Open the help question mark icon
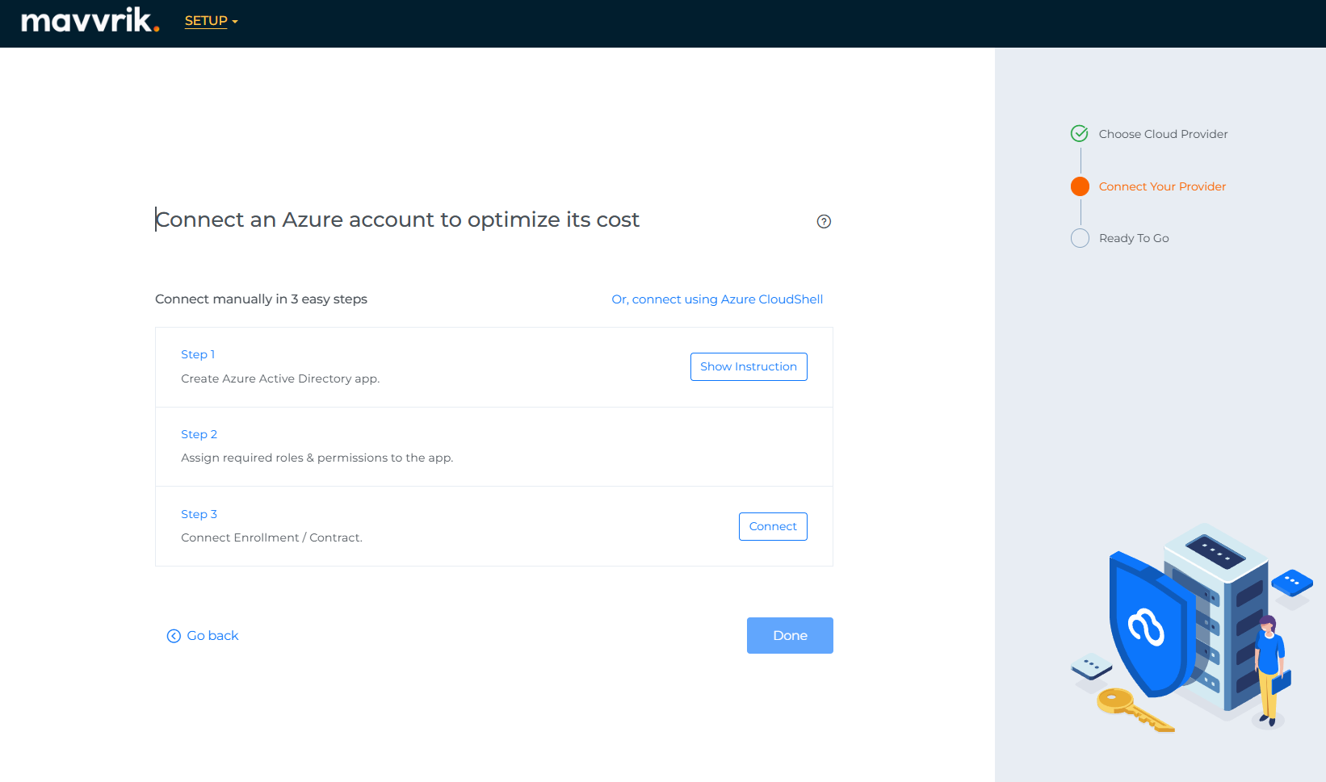 click(824, 222)
